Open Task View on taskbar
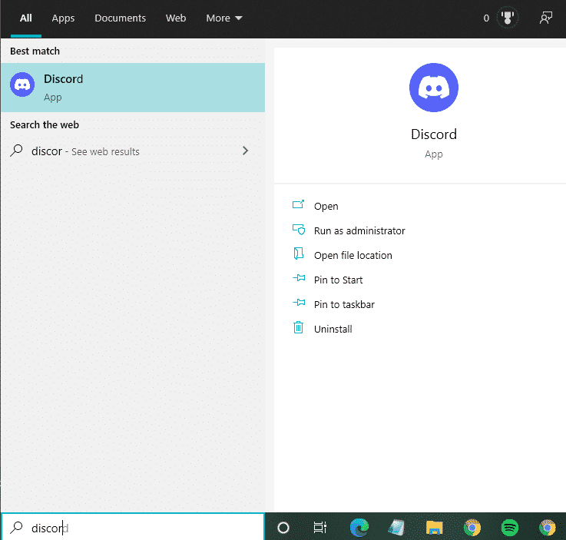The height and width of the screenshot is (540, 566). tap(319, 528)
